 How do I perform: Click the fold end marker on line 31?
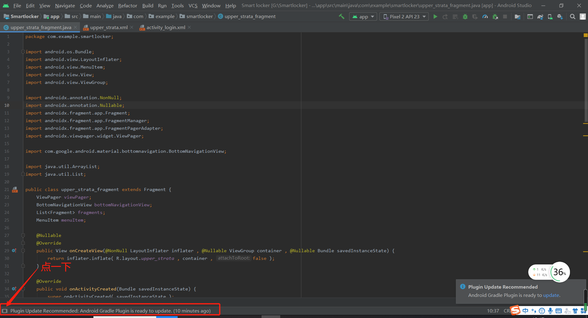pyautogui.click(x=23, y=266)
